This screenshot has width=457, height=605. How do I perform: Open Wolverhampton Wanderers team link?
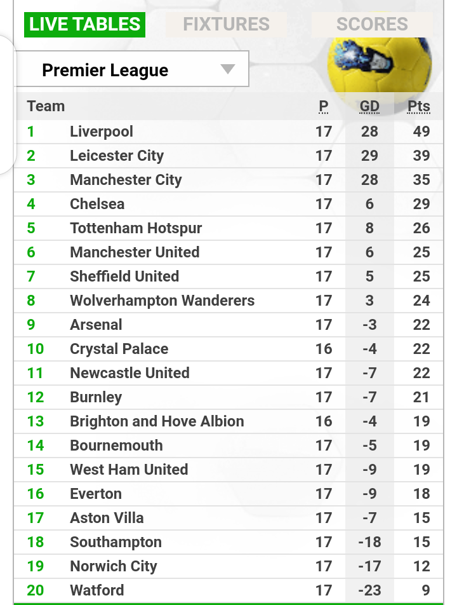pos(162,301)
